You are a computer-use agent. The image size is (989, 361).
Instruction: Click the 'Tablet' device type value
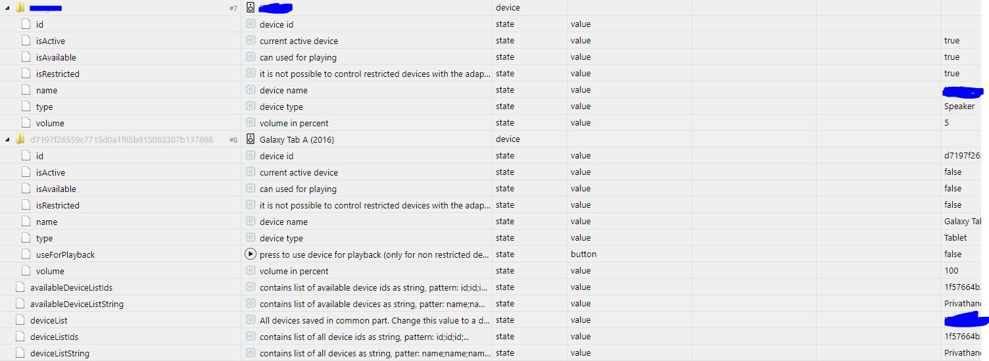tap(955, 238)
